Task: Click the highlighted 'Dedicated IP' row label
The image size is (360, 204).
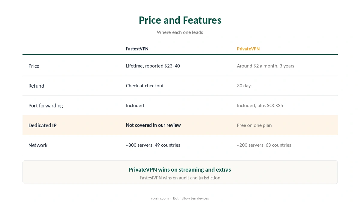Action: (43, 125)
